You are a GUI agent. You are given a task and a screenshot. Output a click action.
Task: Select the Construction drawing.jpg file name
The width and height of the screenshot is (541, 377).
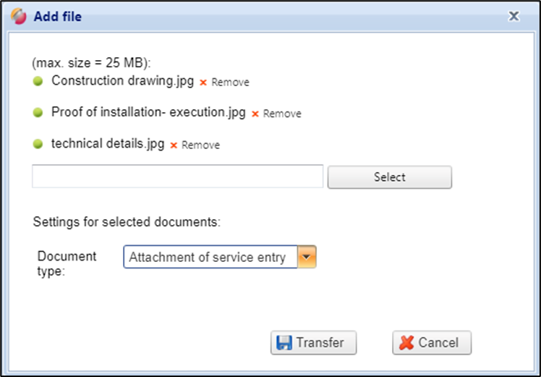[x=122, y=81]
